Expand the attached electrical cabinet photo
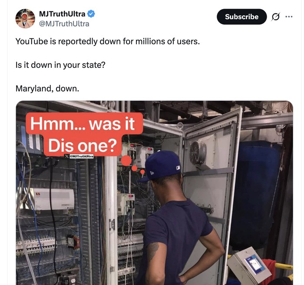 pyautogui.click(x=154, y=192)
